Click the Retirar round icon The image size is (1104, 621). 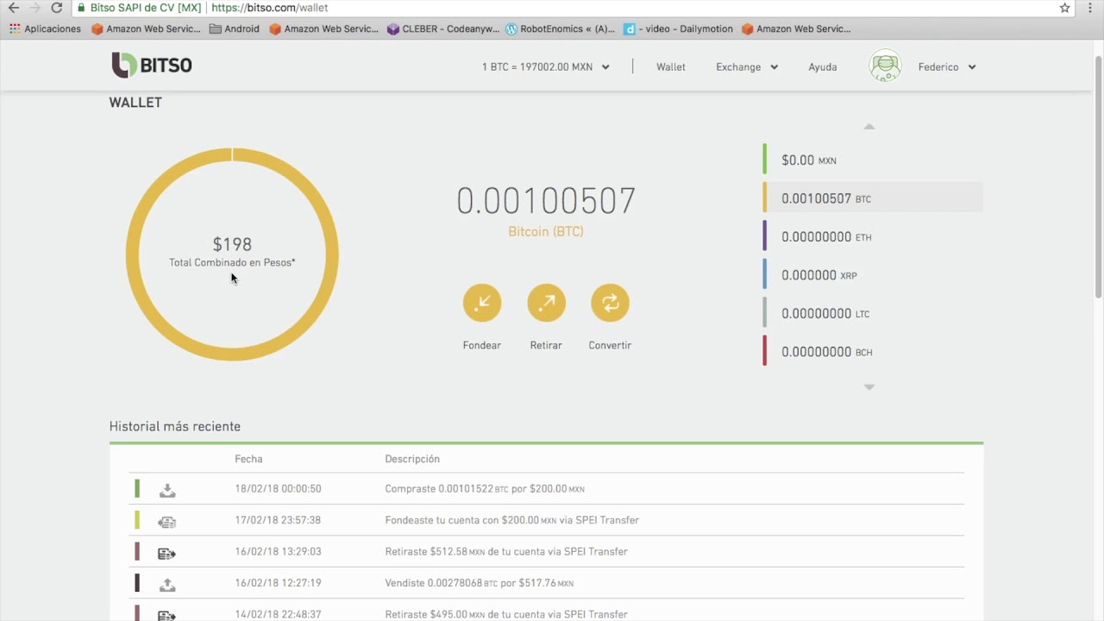click(546, 303)
